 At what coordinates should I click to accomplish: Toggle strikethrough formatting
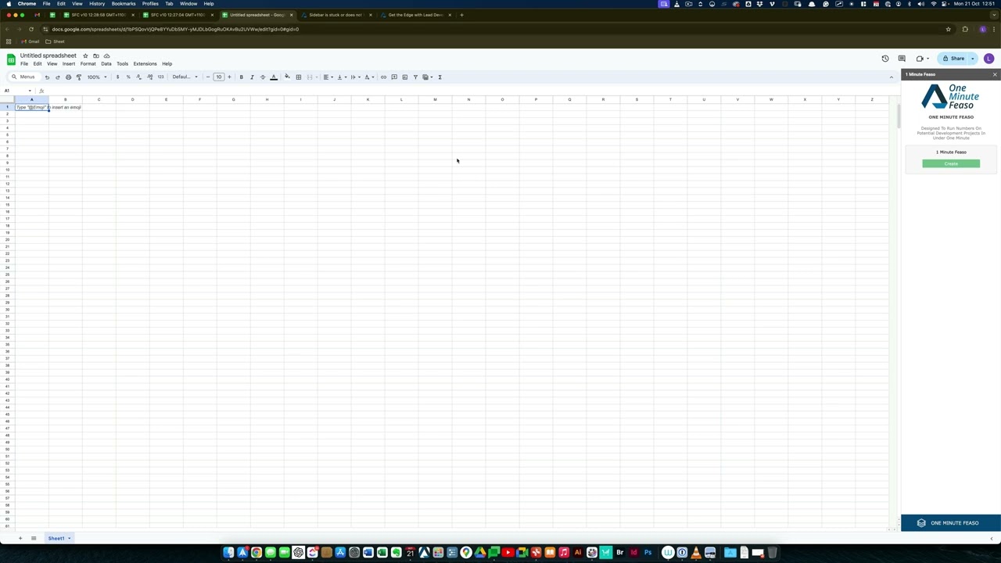263,77
